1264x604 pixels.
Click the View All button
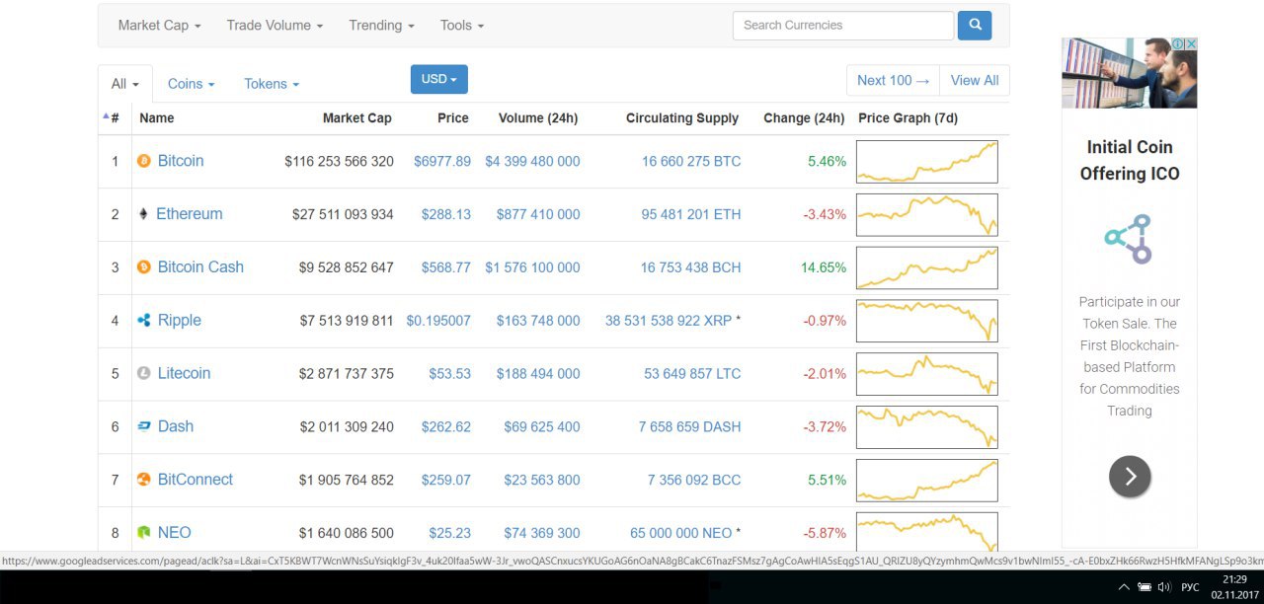pyautogui.click(x=975, y=80)
